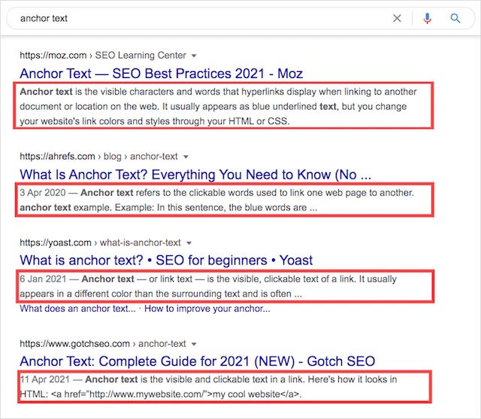Clear the search box with X icon

[x=398, y=18]
